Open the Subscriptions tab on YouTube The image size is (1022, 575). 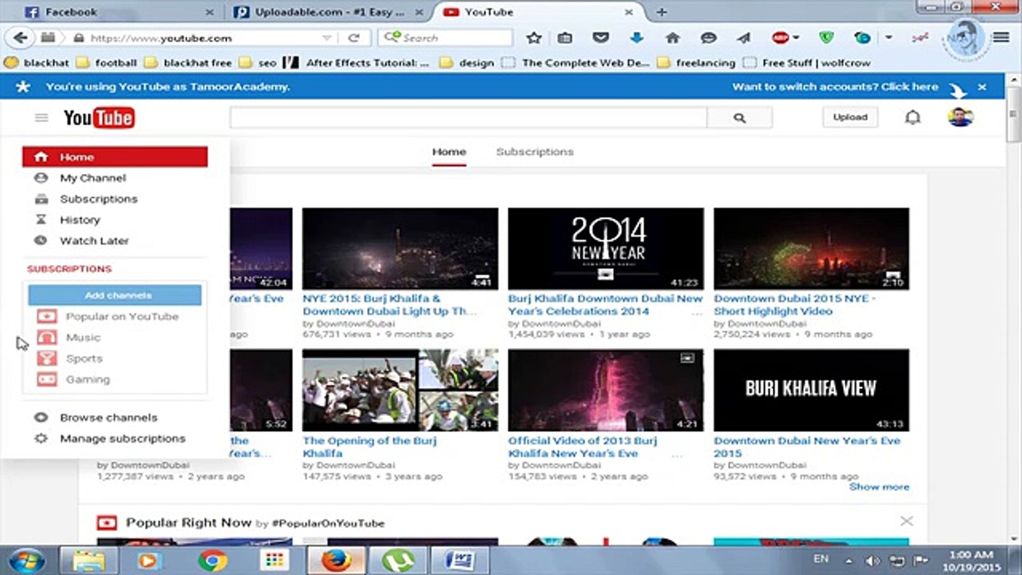click(x=534, y=152)
